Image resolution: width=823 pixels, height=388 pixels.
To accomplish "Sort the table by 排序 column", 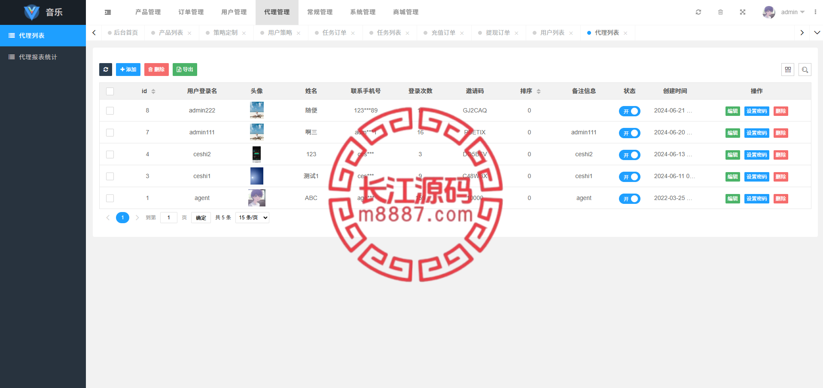I will pos(539,91).
